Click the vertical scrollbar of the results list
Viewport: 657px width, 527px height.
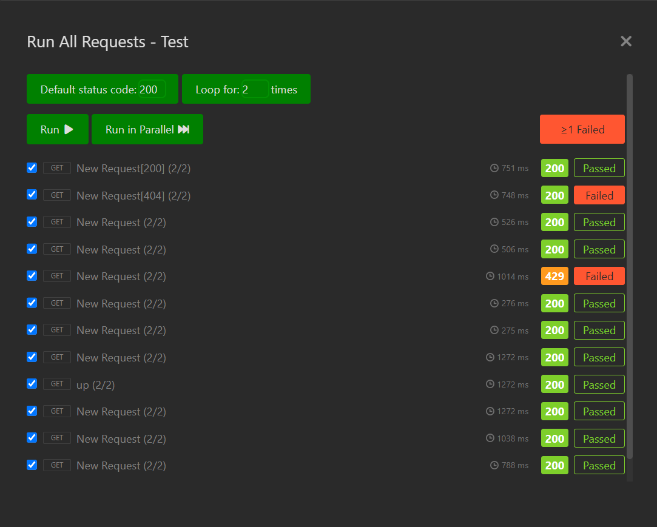(x=629, y=266)
